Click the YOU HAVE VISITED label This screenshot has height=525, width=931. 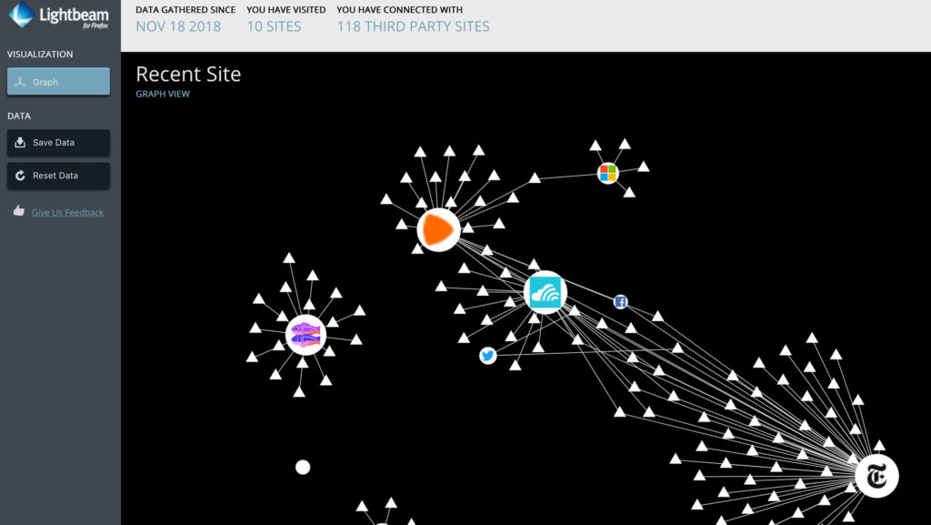click(x=286, y=9)
